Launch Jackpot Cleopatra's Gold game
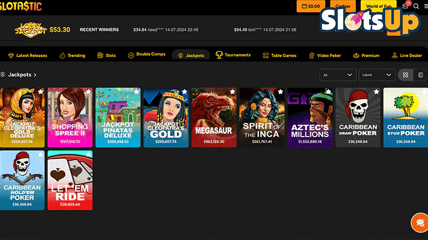The image size is (428, 240). pos(166,117)
